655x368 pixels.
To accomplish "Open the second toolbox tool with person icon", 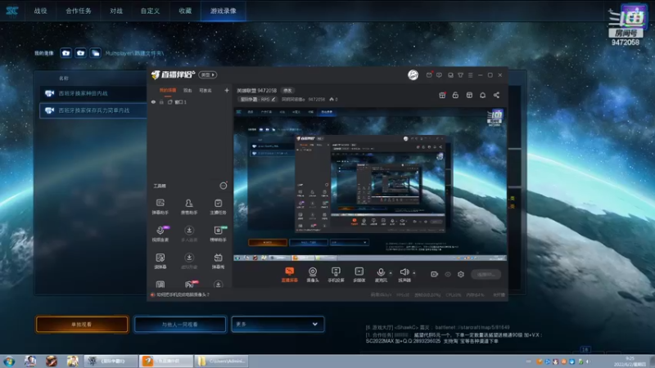I will pos(189,207).
